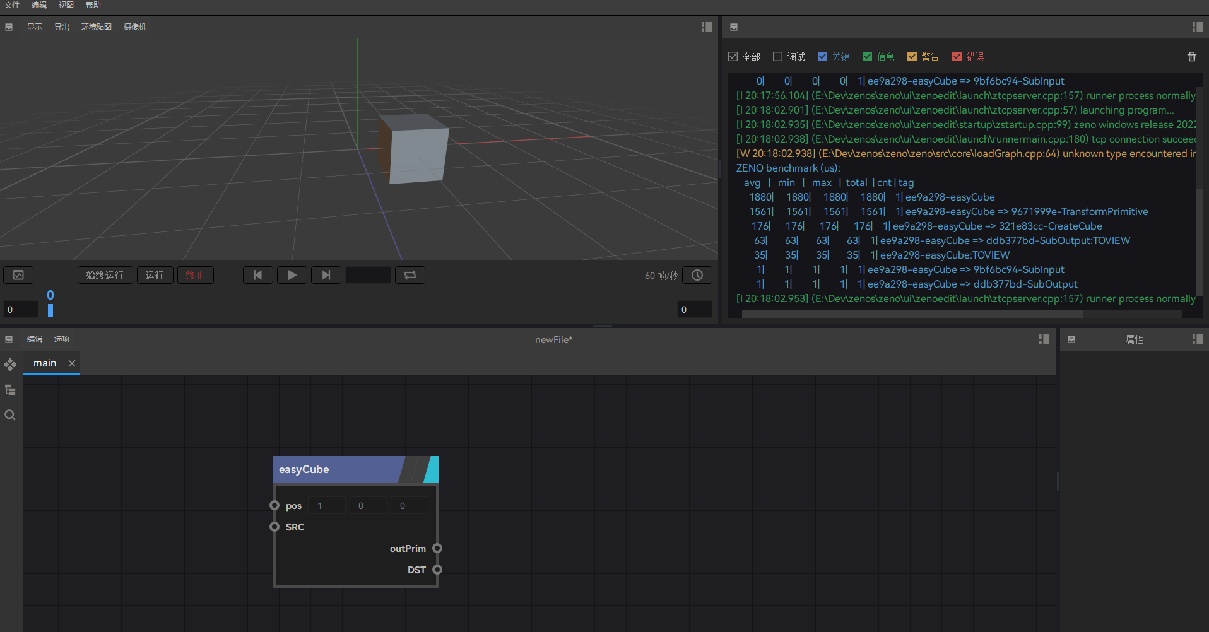This screenshot has width=1209, height=632.
Task: Open the 导出 viewport menu
Action: tap(62, 27)
